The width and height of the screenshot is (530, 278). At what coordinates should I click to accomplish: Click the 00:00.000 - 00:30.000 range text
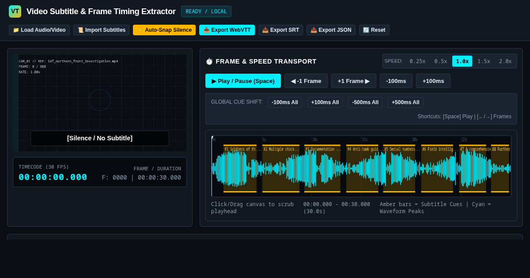[337, 208]
